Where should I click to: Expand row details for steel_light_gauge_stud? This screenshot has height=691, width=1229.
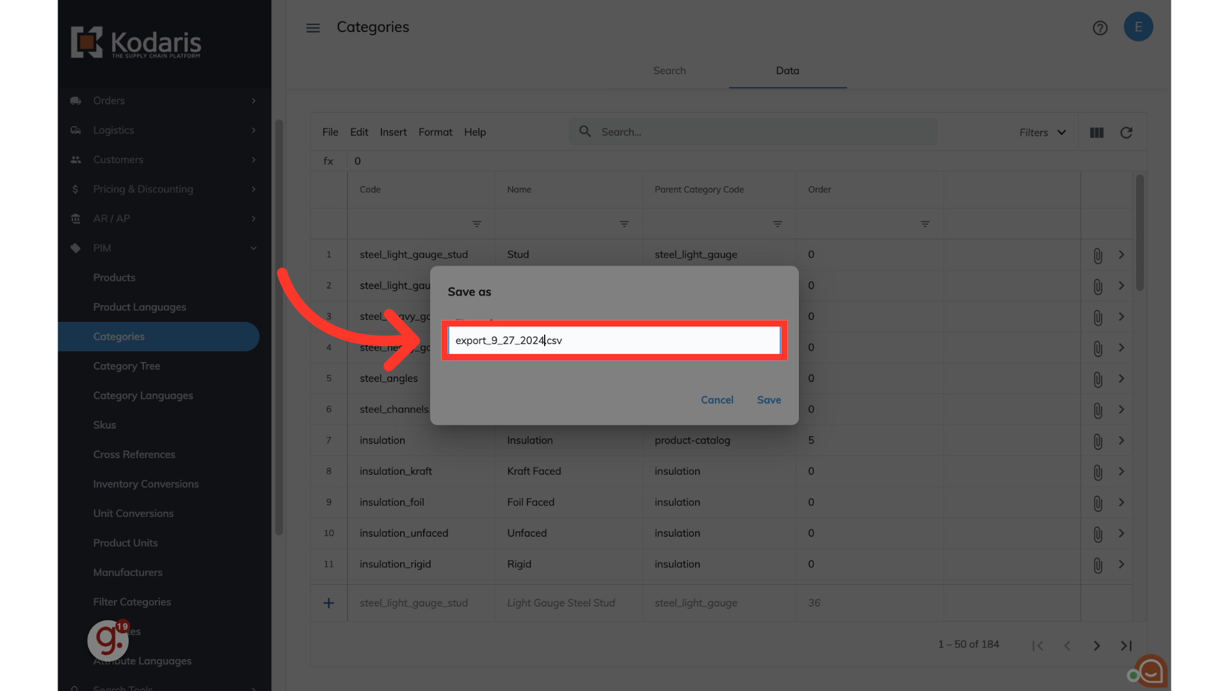(1121, 255)
